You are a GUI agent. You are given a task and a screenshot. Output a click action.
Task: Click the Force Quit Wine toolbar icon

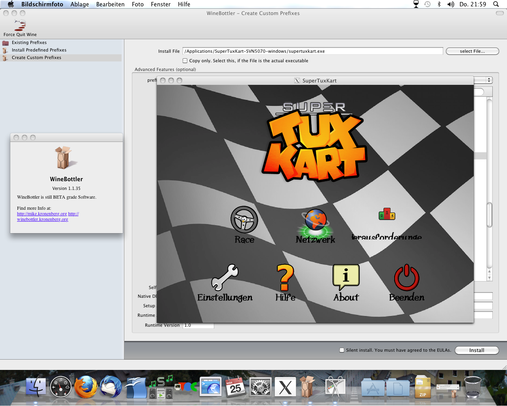pyautogui.click(x=20, y=25)
